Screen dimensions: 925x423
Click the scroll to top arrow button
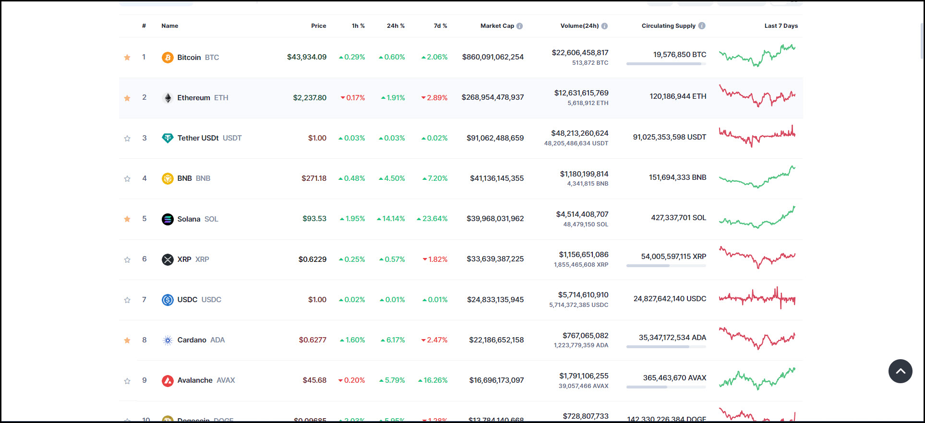900,371
